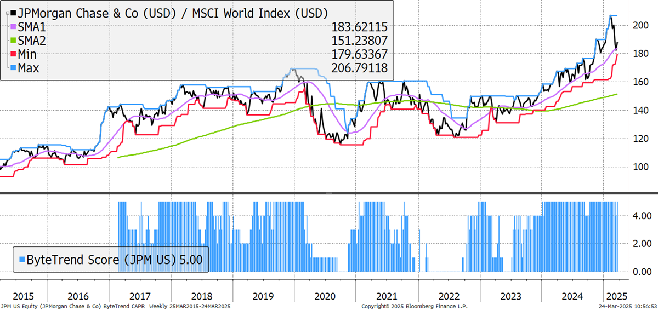Select the SMA2 value 151.23807
658x310 pixels.
tap(359, 40)
